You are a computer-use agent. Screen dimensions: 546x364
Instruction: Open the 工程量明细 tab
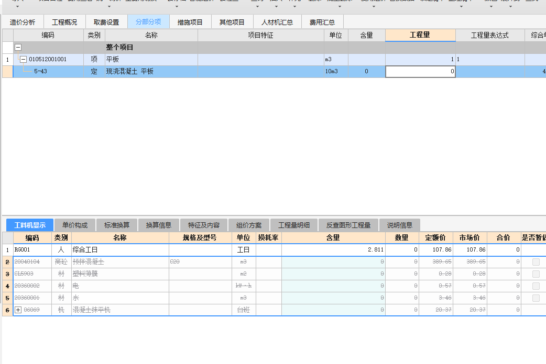(x=293, y=225)
